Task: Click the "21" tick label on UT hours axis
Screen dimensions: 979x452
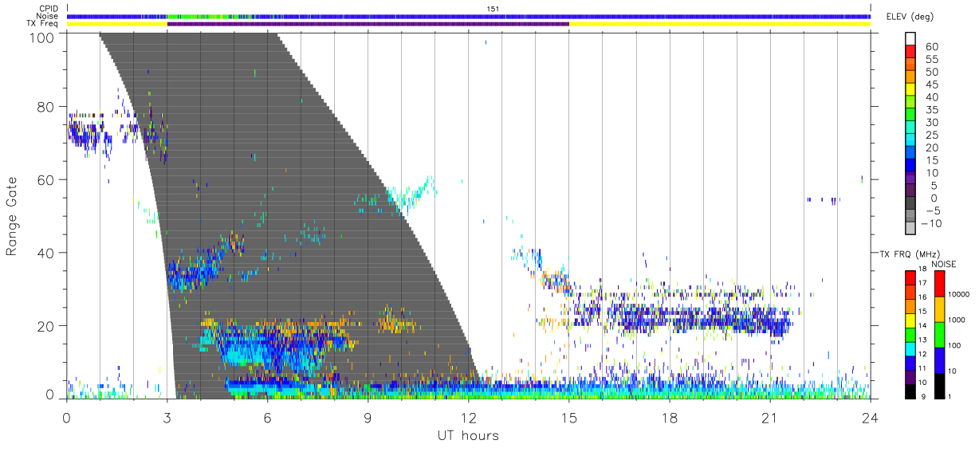Action: [769, 417]
